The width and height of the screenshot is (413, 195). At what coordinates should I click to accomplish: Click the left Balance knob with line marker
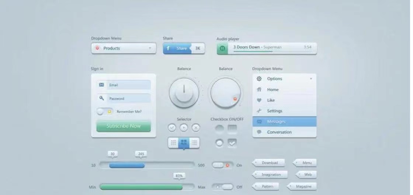click(x=184, y=92)
